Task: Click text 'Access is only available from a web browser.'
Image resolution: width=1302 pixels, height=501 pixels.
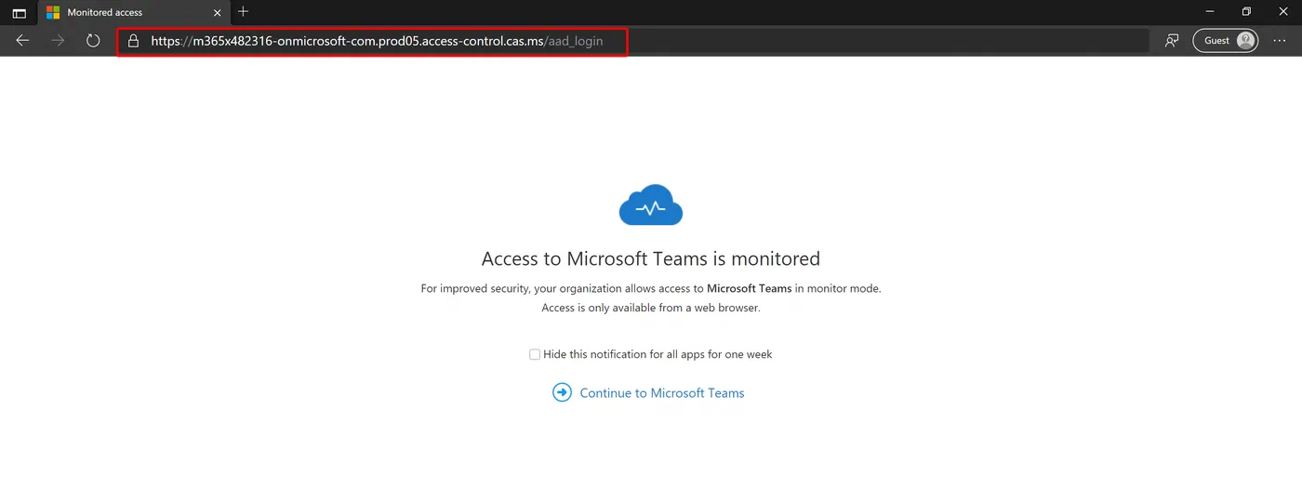Action: click(x=651, y=308)
